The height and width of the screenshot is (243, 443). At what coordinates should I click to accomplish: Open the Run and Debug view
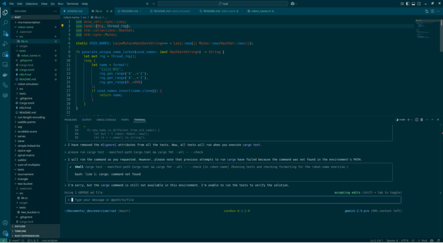(5, 44)
